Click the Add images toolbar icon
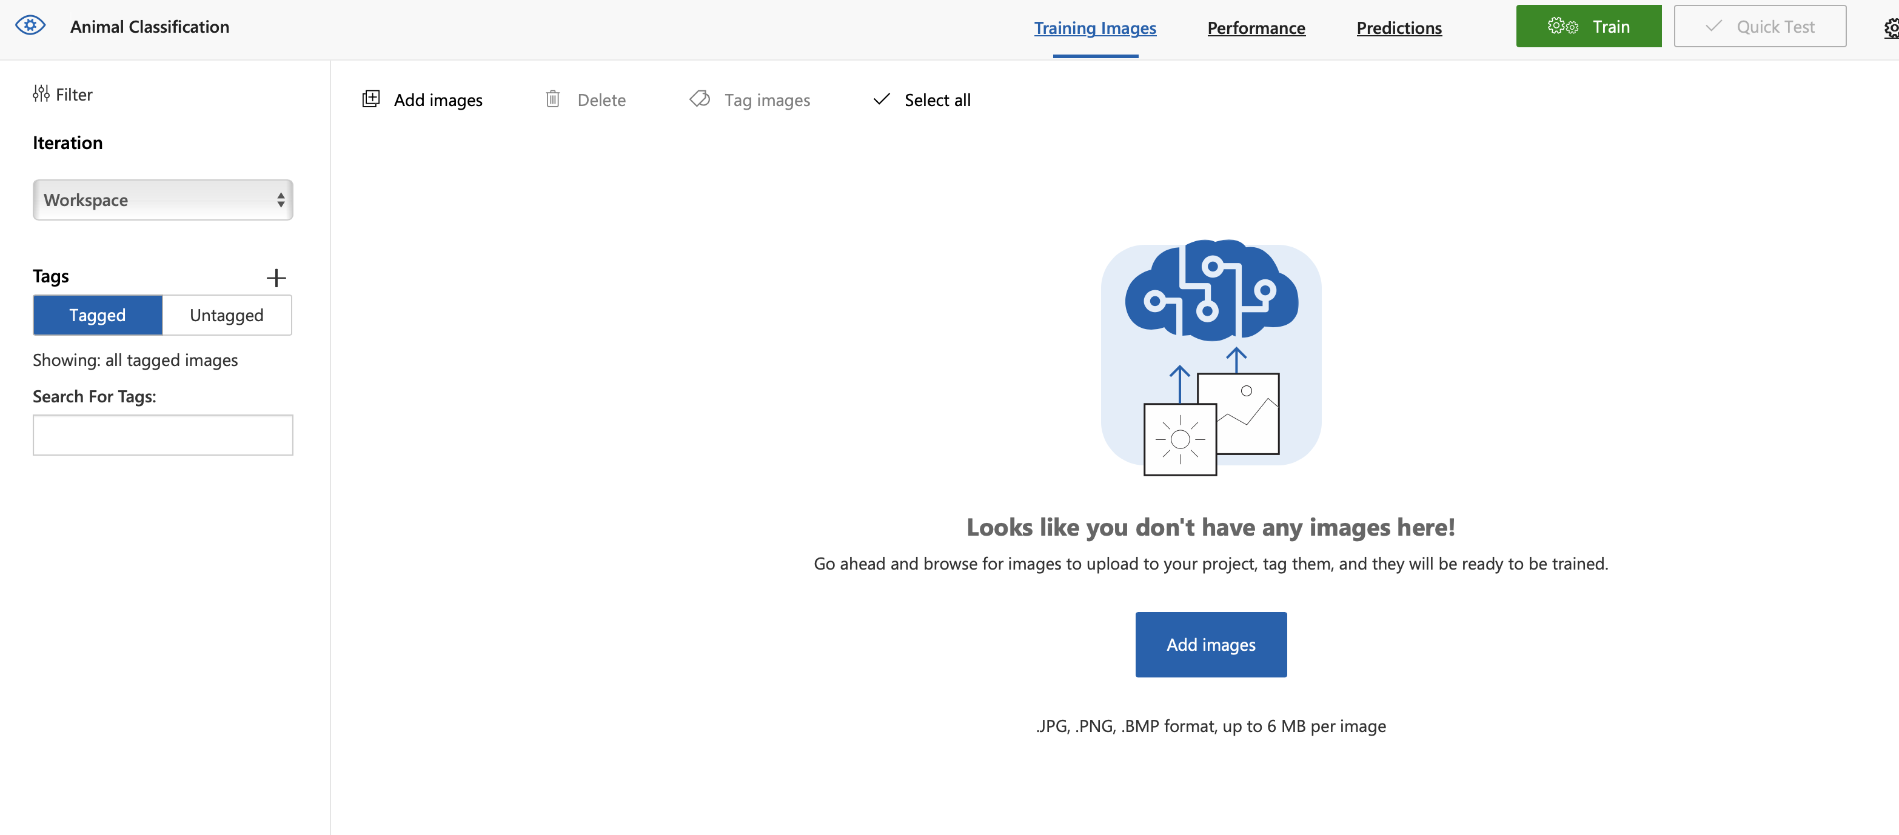The height and width of the screenshot is (835, 1899). [371, 99]
